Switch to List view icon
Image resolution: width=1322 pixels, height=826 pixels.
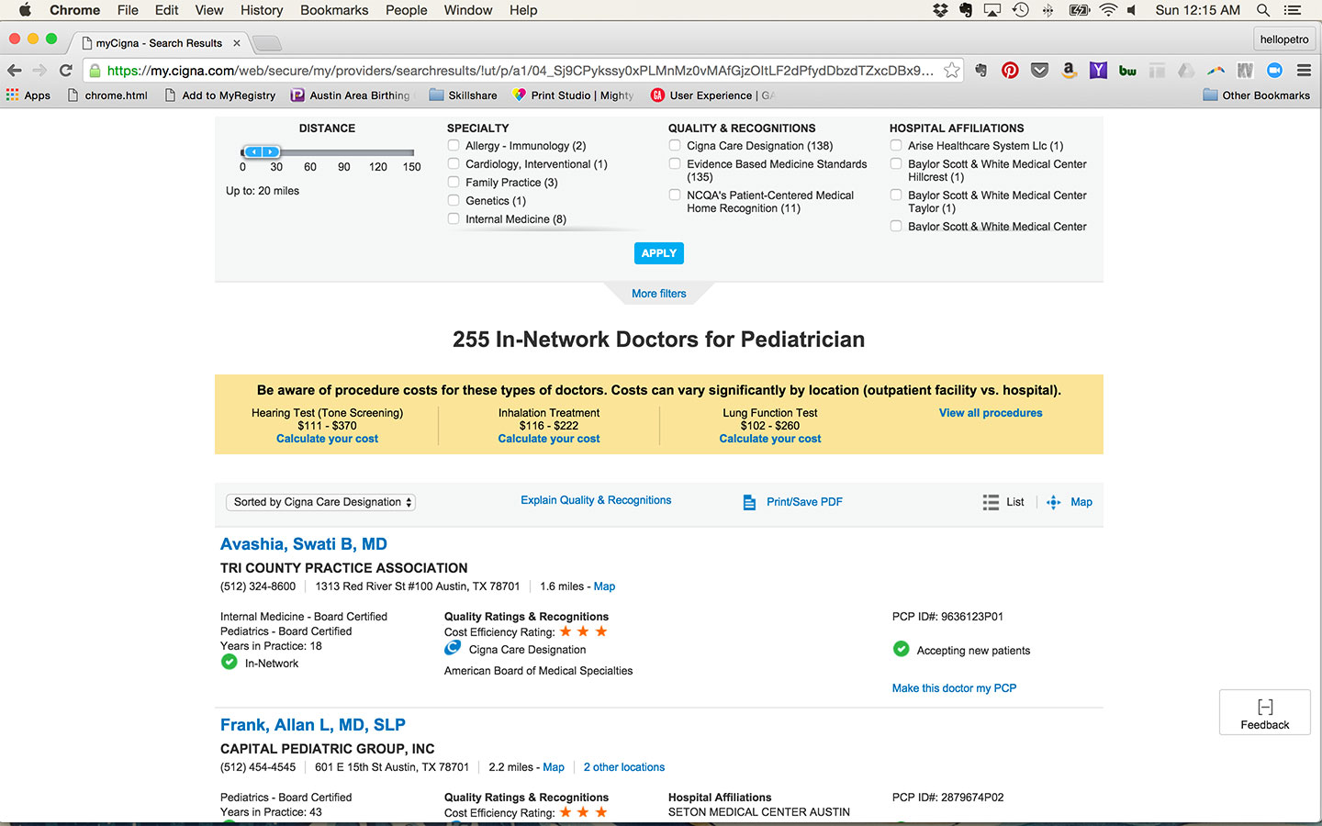click(x=991, y=502)
